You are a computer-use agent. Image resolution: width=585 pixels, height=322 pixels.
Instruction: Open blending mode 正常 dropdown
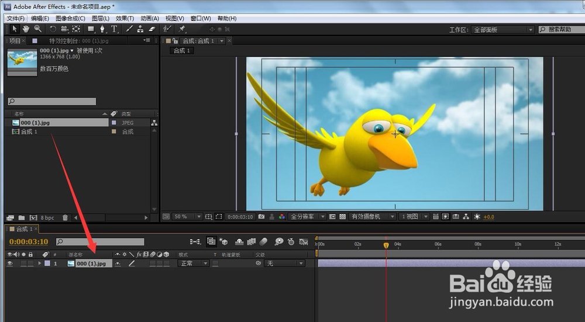194,264
